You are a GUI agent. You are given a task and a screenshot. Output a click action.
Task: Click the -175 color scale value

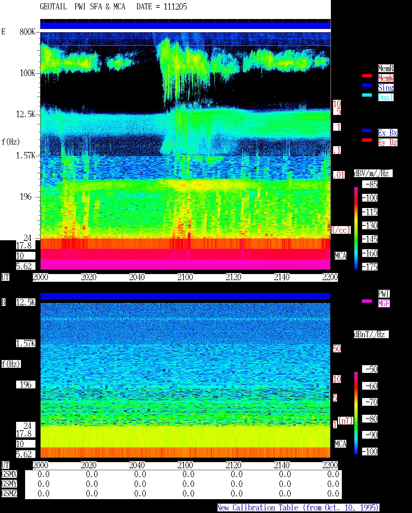pyautogui.click(x=370, y=267)
